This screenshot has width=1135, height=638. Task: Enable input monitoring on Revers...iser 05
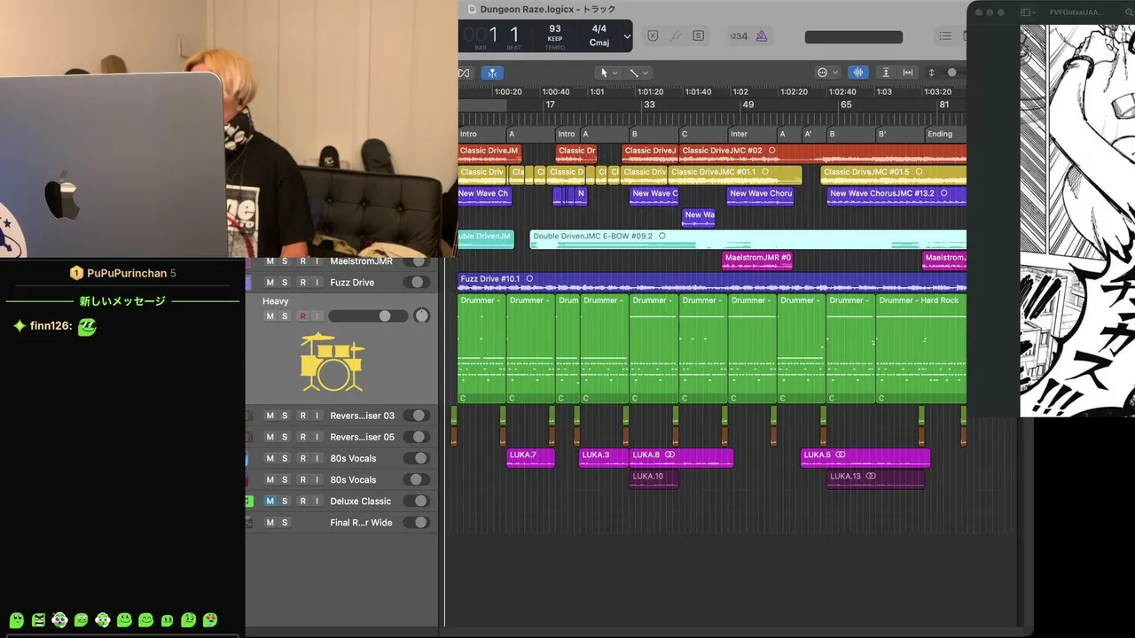click(x=317, y=437)
